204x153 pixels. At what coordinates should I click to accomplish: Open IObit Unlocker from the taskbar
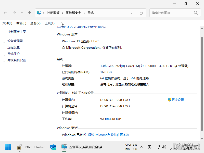[31, 147]
